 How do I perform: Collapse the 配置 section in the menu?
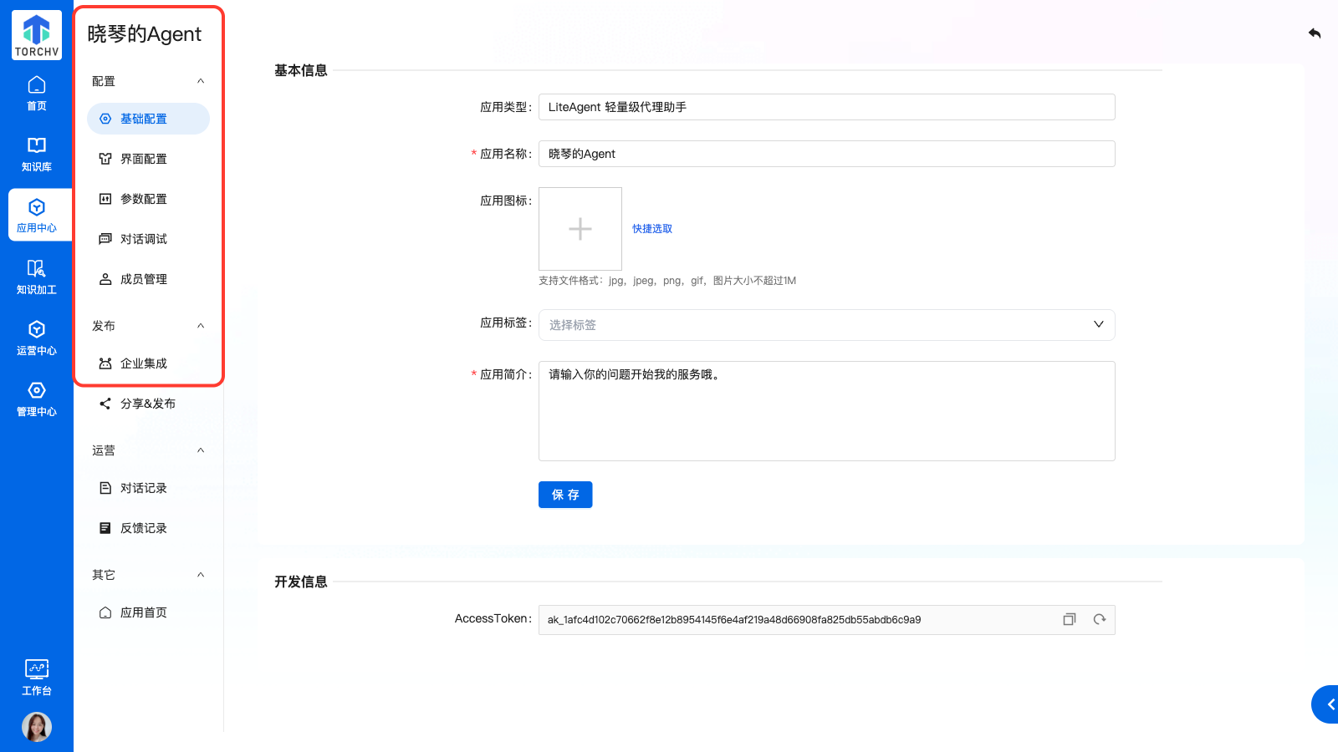(201, 81)
